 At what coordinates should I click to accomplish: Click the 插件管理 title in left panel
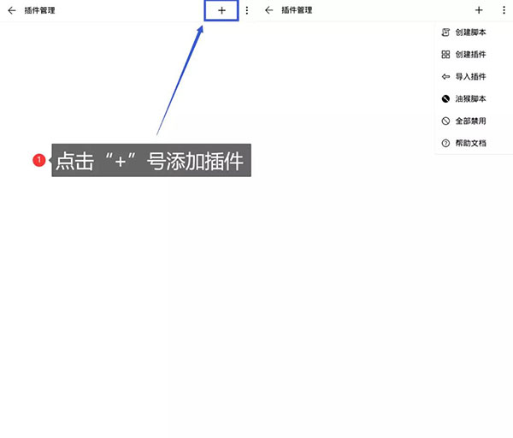click(39, 10)
